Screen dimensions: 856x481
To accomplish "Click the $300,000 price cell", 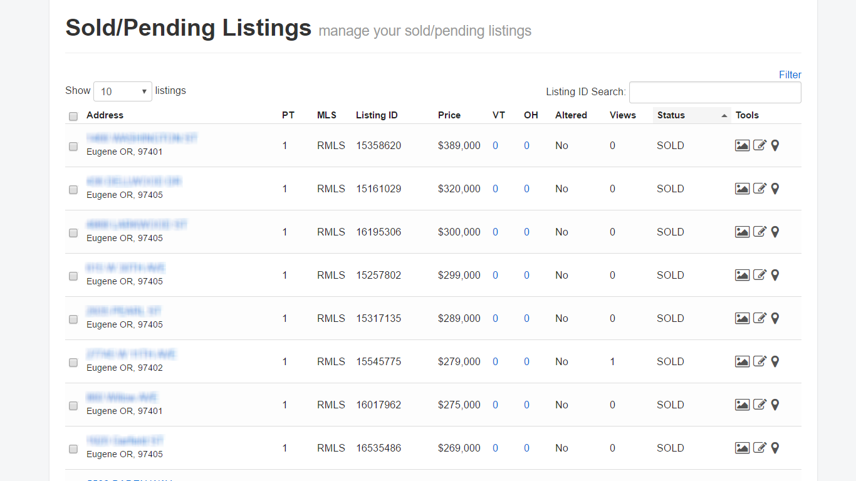I will (x=459, y=232).
